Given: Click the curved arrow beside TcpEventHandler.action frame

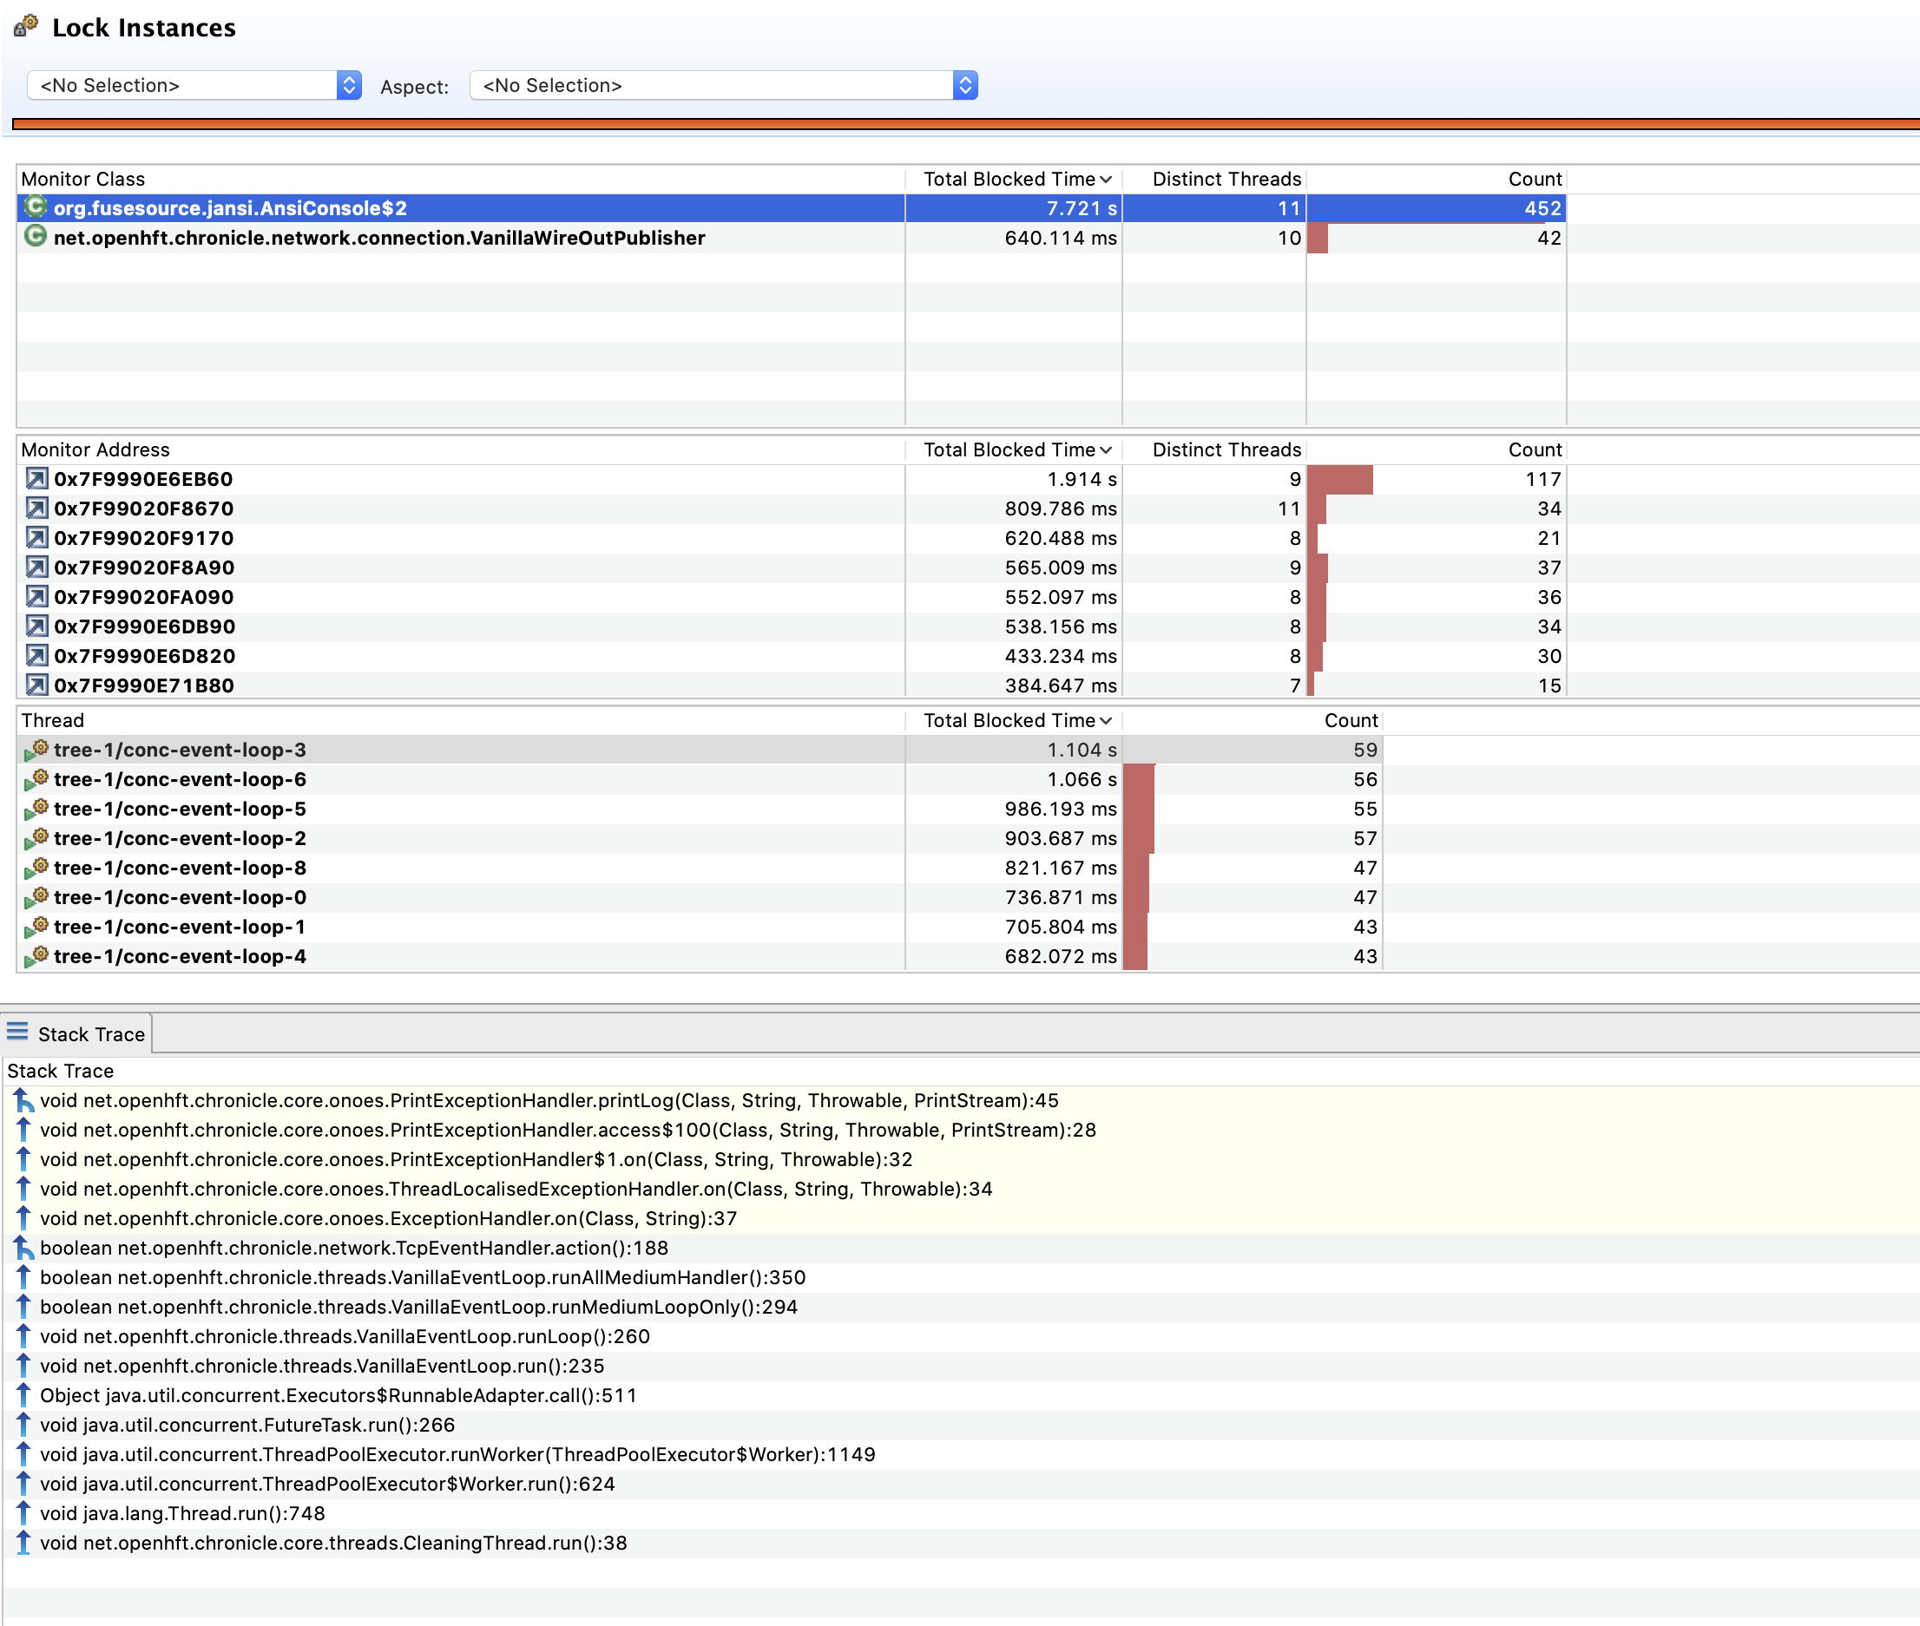Looking at the screenshot, I should coord(23,1247).
